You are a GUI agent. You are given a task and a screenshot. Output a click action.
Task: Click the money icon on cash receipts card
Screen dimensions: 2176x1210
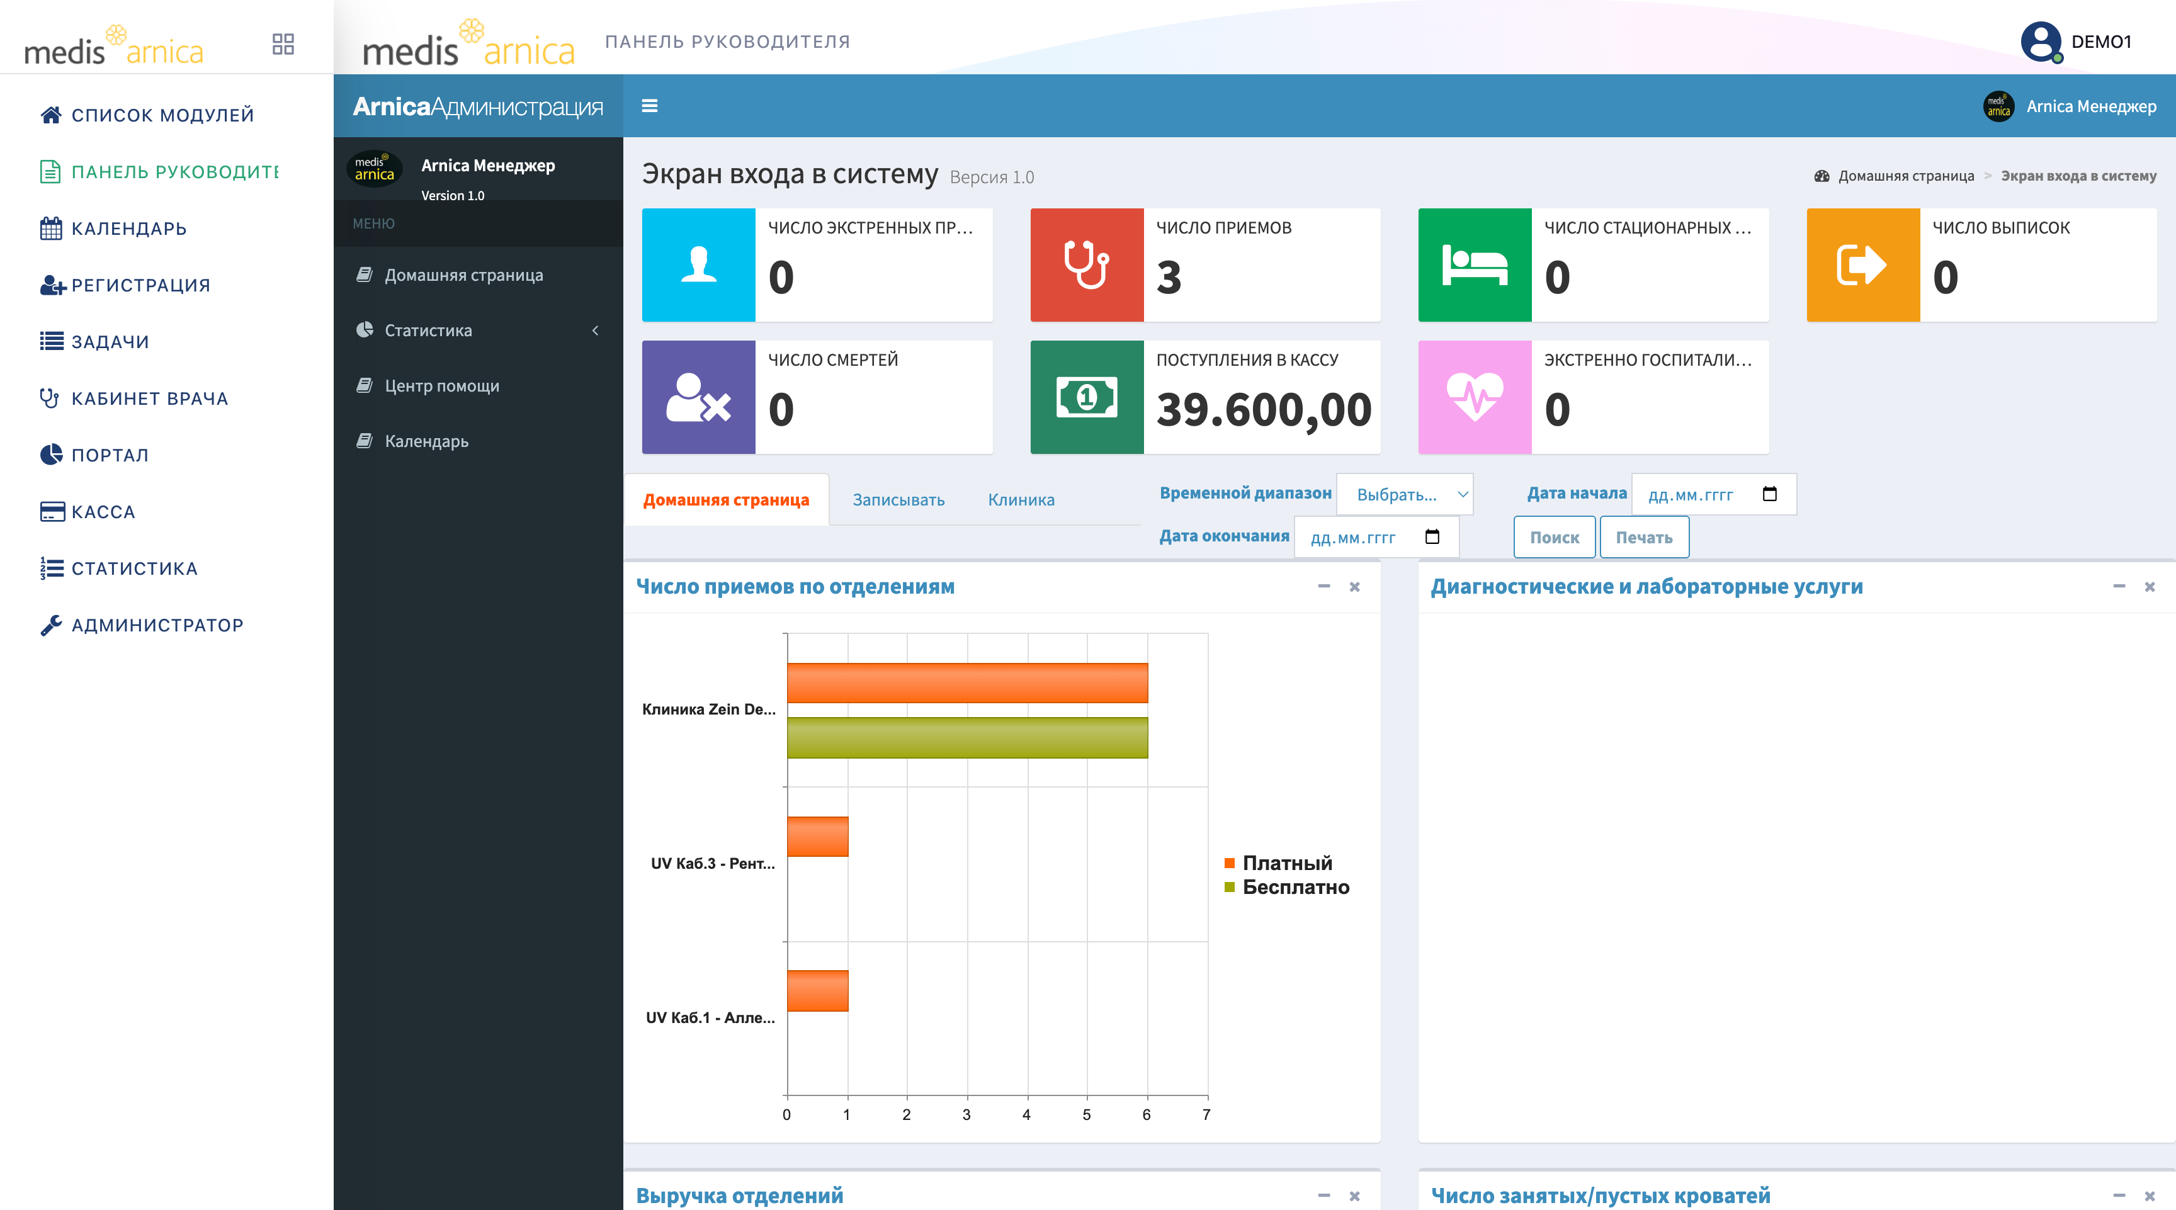click(1086, 397)
